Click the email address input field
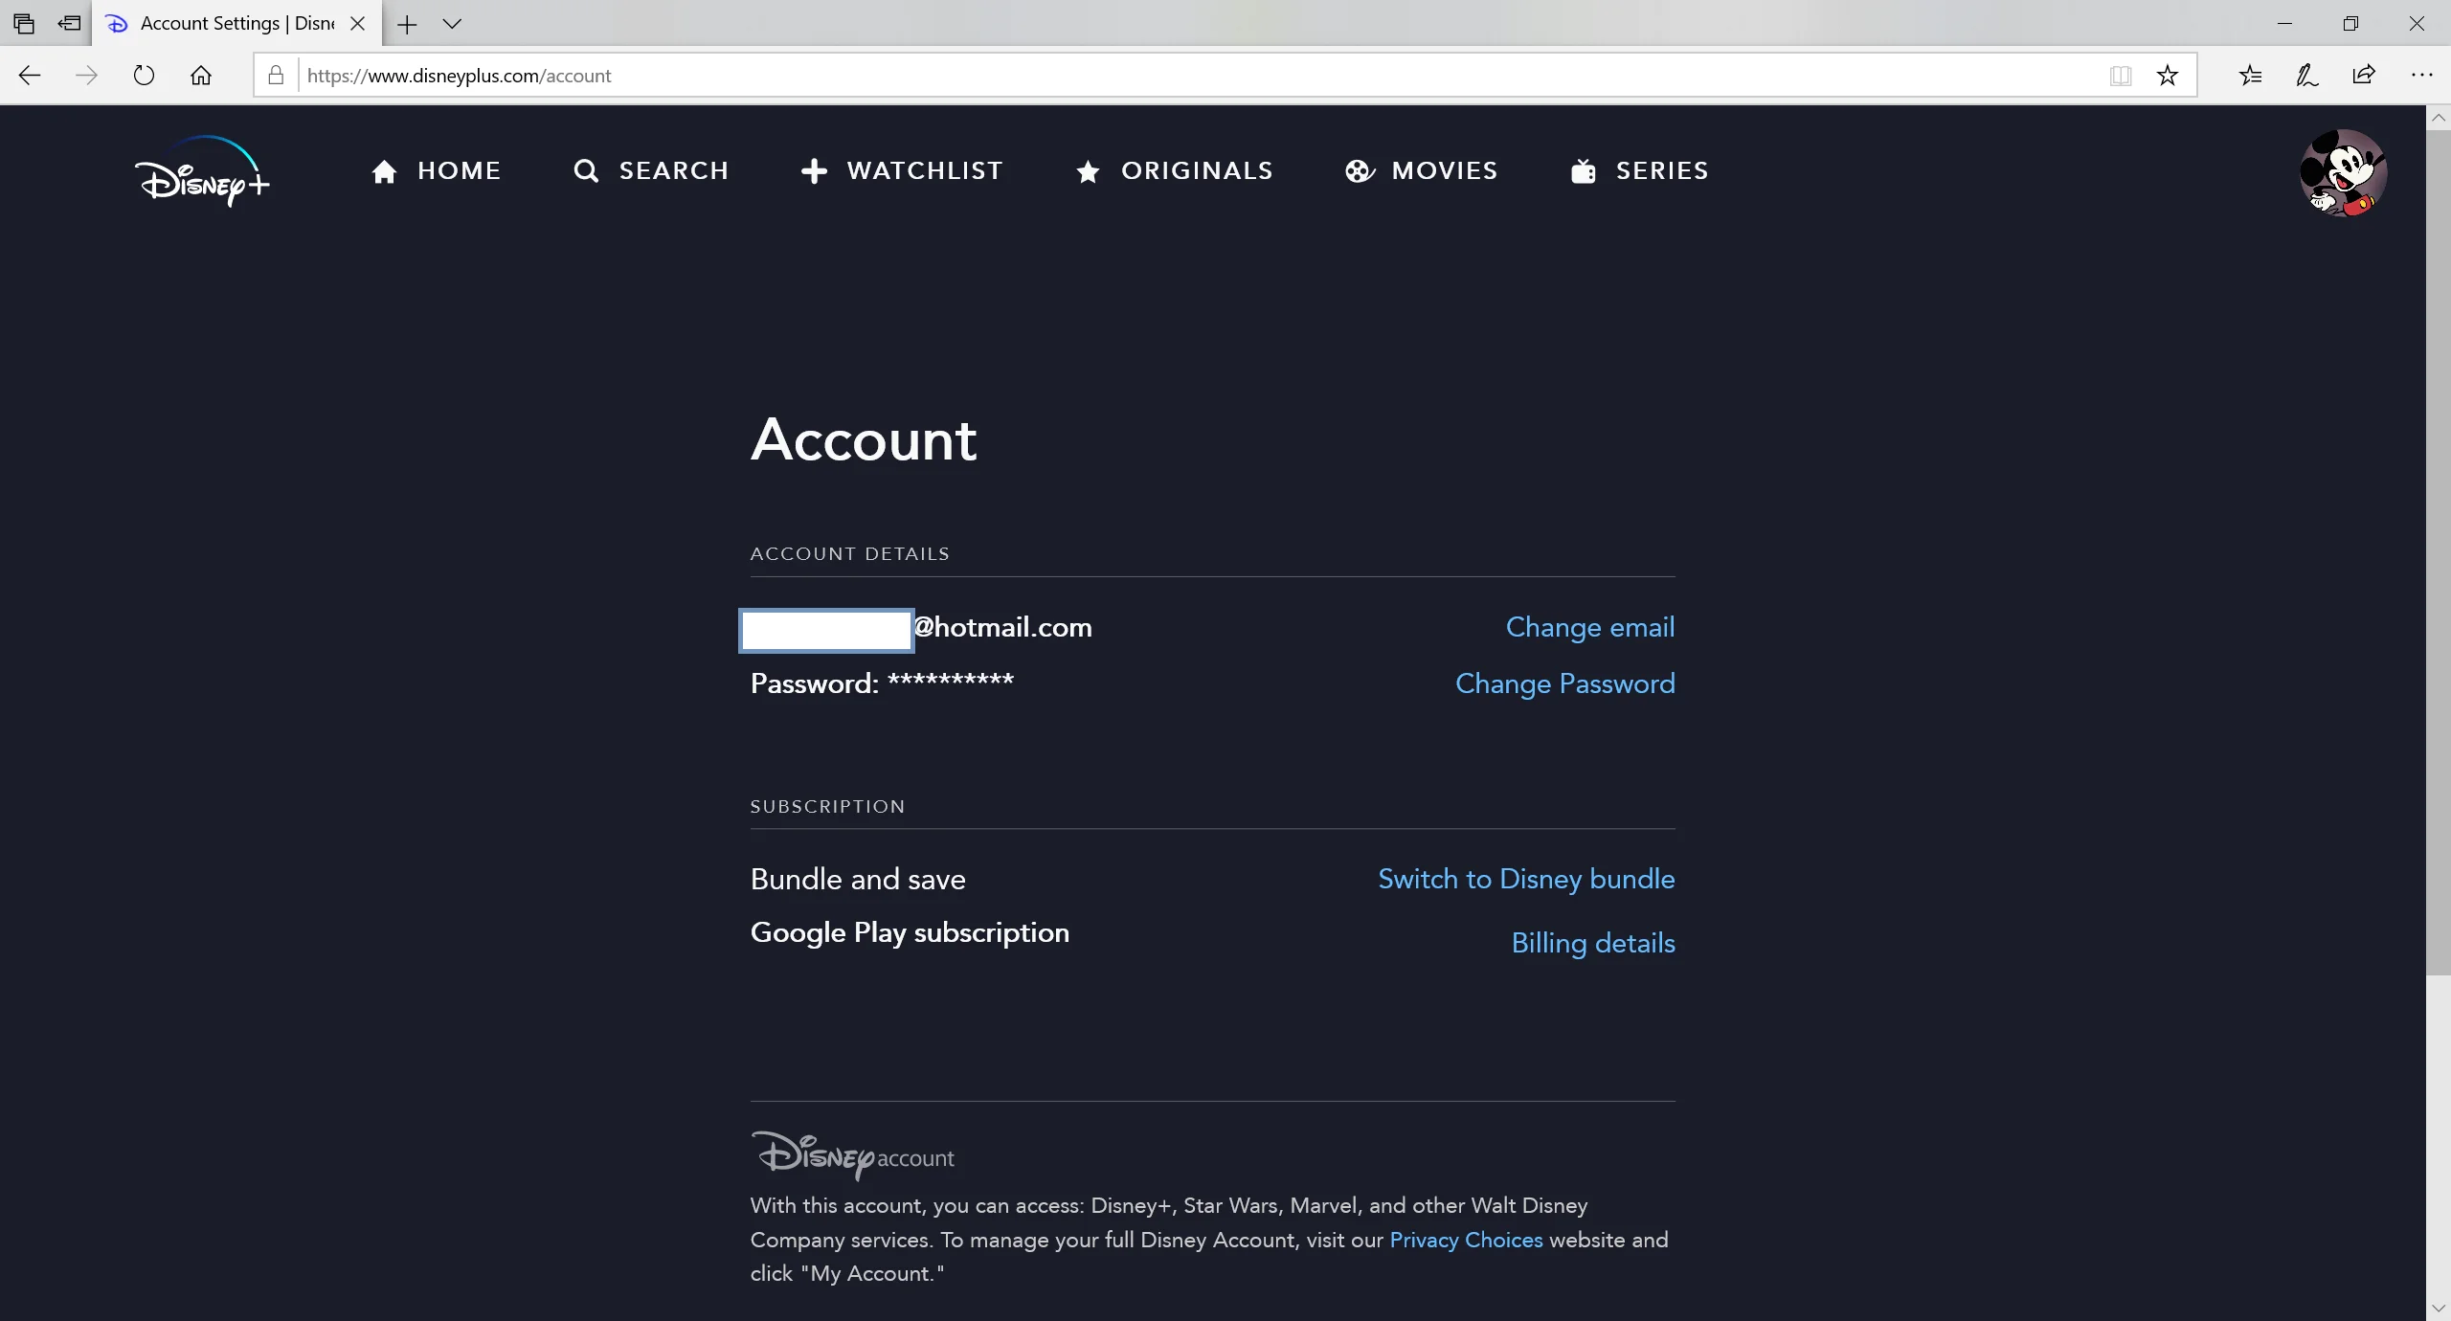 (x=826, y=628)
